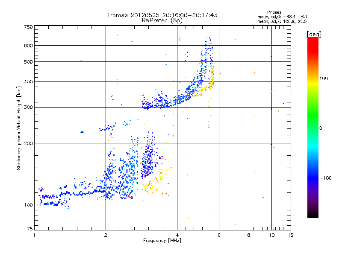
Task: Click the "[deg]" colorbar unit label
Action: [314, 34]
